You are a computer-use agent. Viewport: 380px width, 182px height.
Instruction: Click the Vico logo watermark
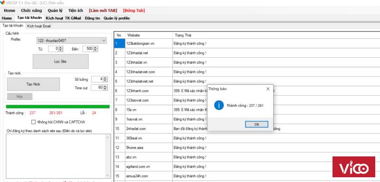tap(353, 167)
